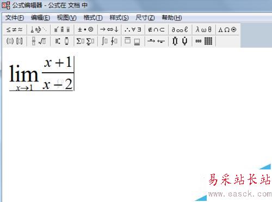
Task: Open subscript and superscript templates palette
Action: pyautogui.click(x=62, y=41)
